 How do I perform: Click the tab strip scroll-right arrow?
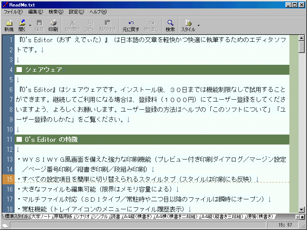302,217
